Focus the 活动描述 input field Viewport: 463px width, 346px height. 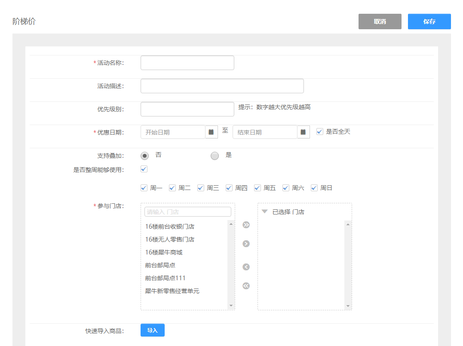tap(222, 86)
